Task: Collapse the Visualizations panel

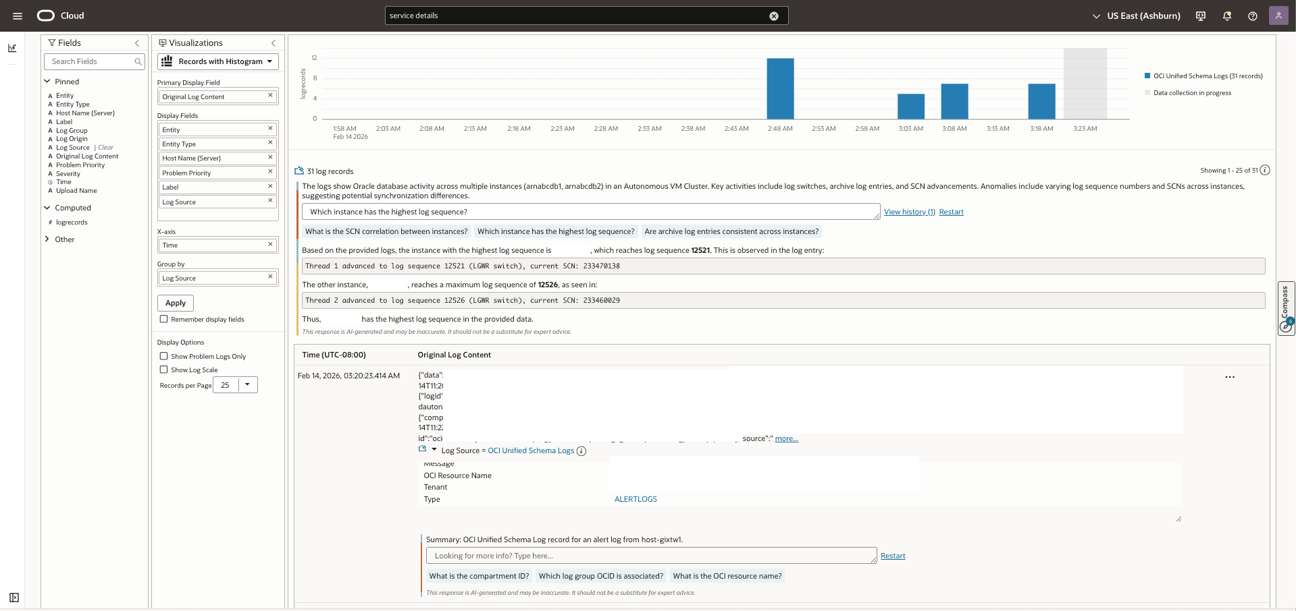Action: click(274, 43)
